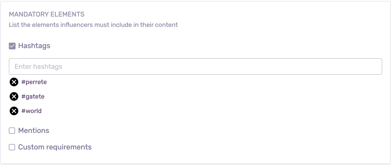Enable the Mentions checkbox
This screenshot has width=391, height=165.
(x=12, y=131)
